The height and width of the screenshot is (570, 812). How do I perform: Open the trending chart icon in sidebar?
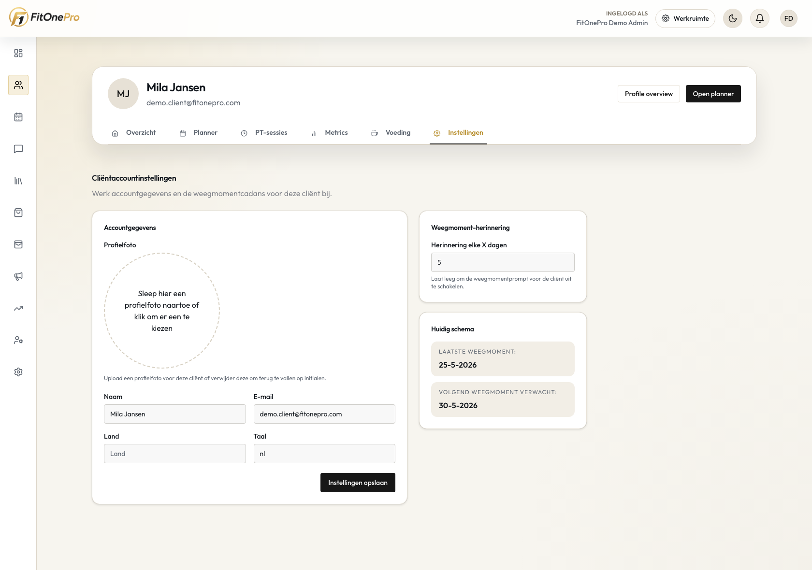click(18, 308)
